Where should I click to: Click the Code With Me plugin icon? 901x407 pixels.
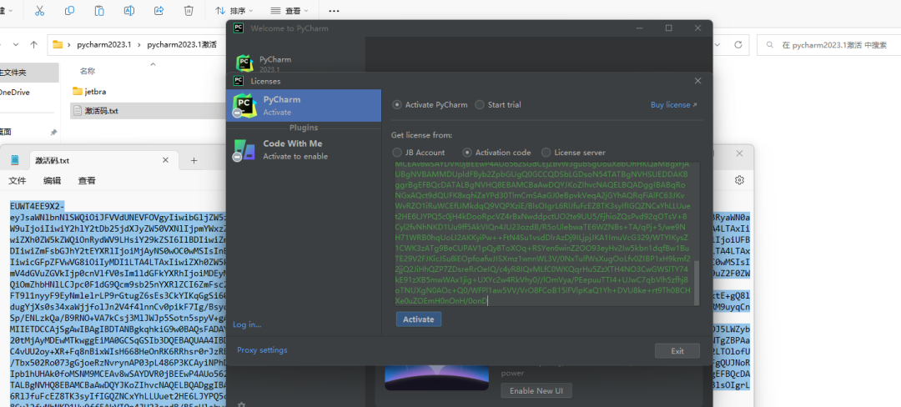(244, 149)
